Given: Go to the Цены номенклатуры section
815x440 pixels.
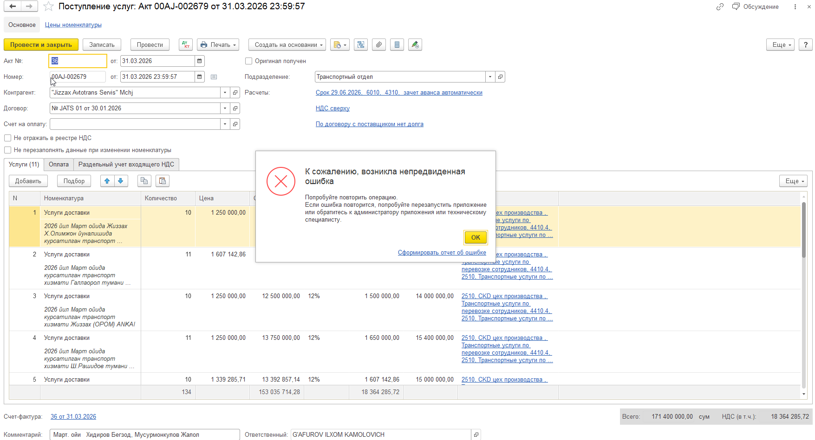Looking at the screenshot, I should pos(73,25).
